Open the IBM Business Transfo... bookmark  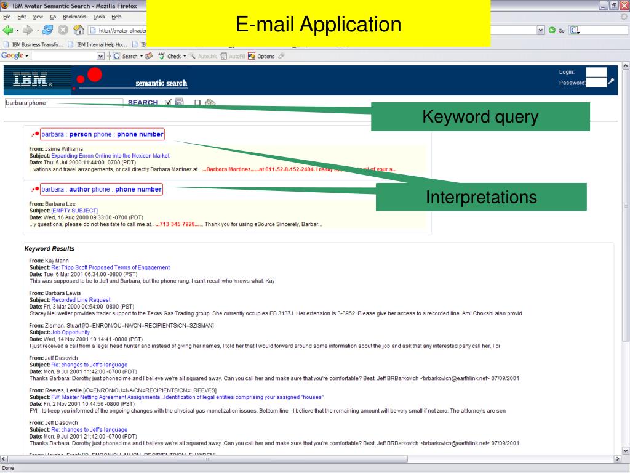pyautogui.click(x=34, y=44)
